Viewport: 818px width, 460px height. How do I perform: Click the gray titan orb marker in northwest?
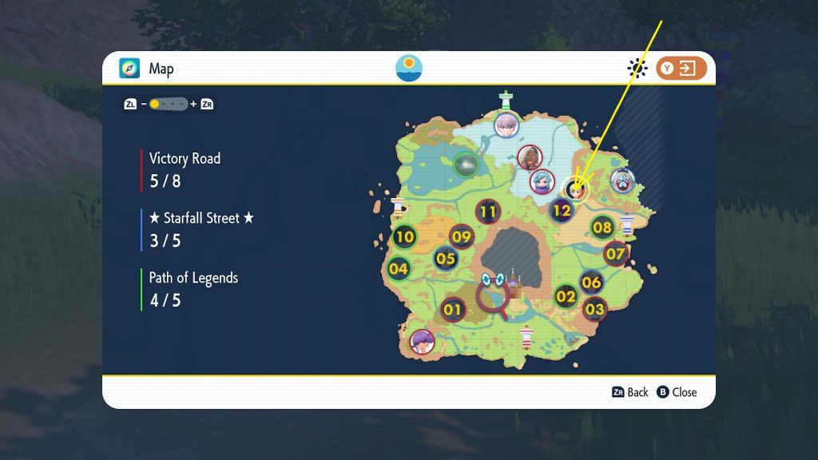tap(466, 165)
